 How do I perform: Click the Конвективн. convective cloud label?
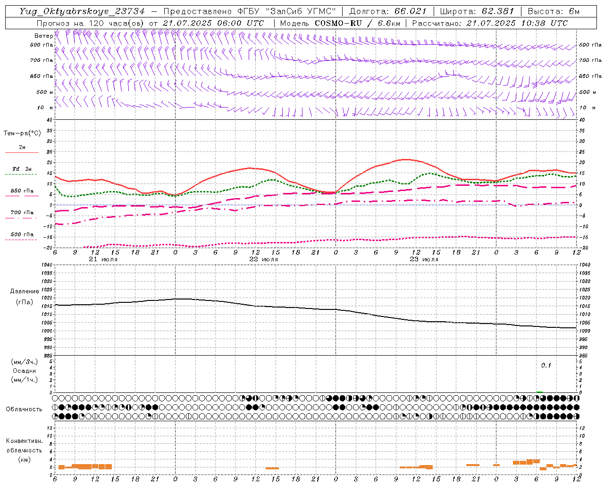tap(24, 441)
